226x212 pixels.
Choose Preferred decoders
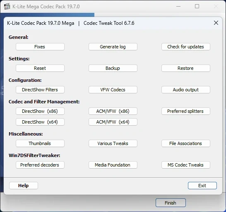click(x=40, y=165)
